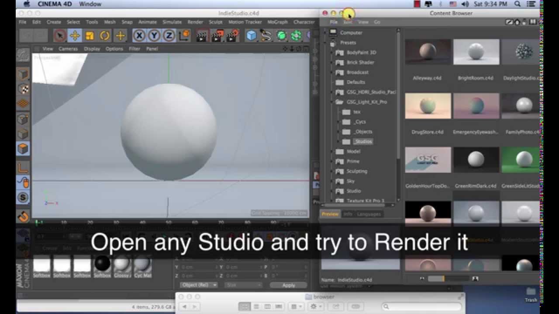
Task: Click the last-used tool plus icon
Action: [120, 35]
